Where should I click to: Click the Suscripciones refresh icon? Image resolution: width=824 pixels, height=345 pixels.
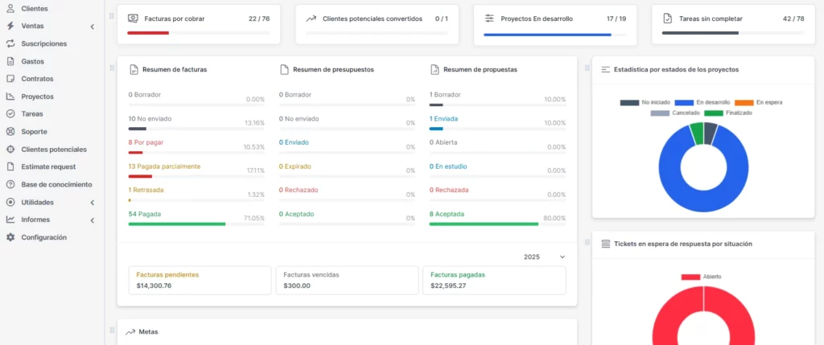click(x=10, y=43)
